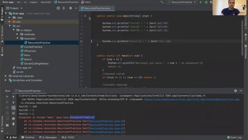Click the 'fact(5) = 120' console line
Viewport: 248px width, 140px height.
click(x=28, y=107)
